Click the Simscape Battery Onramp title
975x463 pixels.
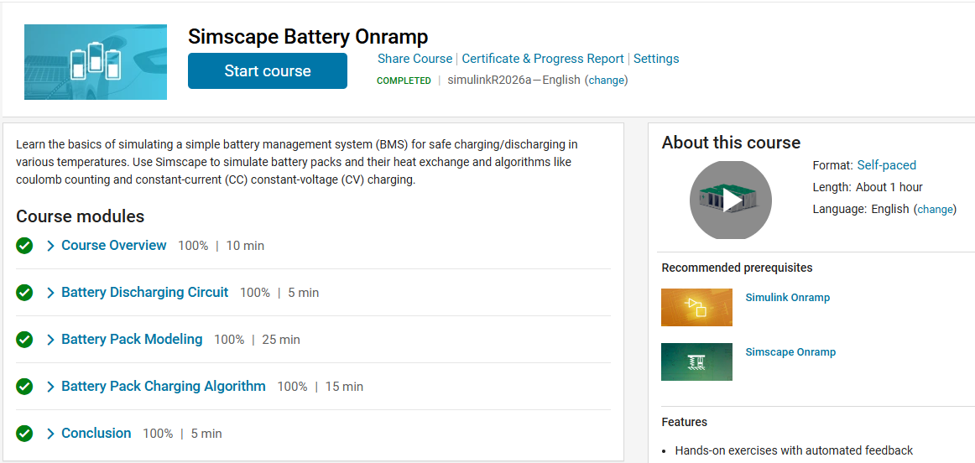point(308,37)
